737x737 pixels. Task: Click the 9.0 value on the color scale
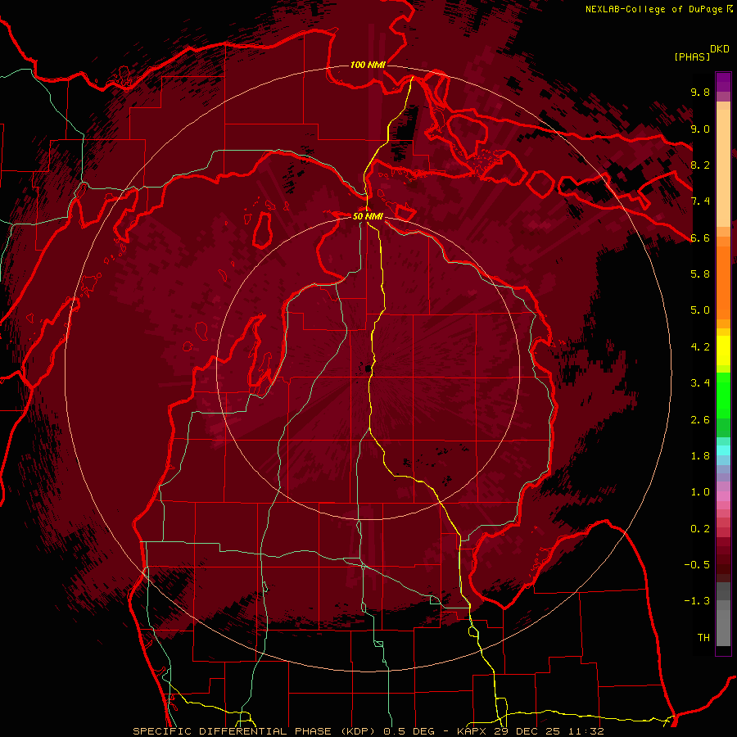pyautogui.click(x=700, y=129)
